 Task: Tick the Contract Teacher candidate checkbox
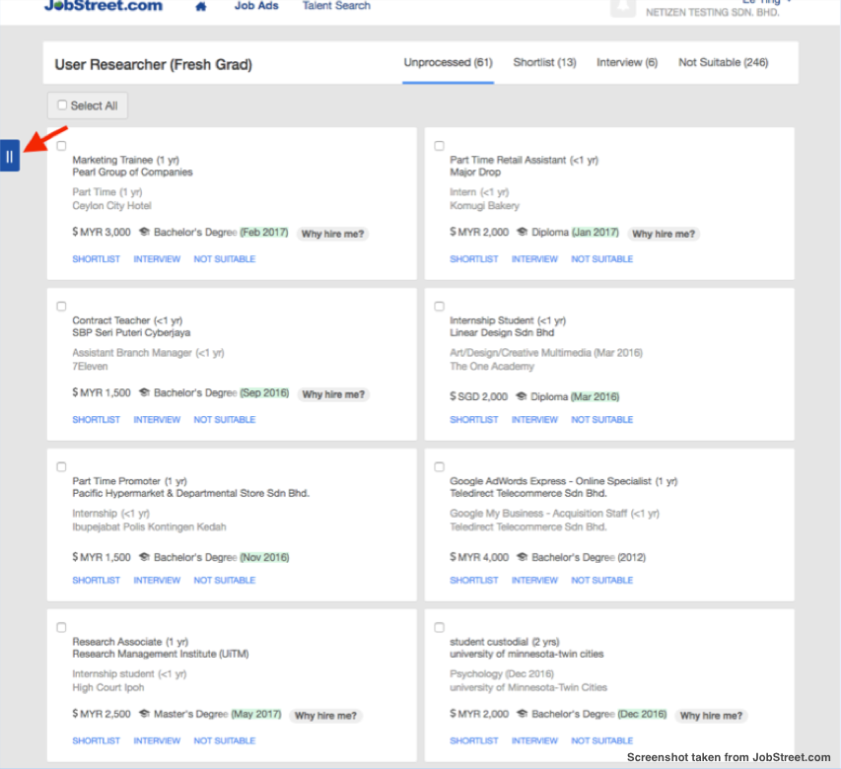pyautogui.click(x=61, y=305)
